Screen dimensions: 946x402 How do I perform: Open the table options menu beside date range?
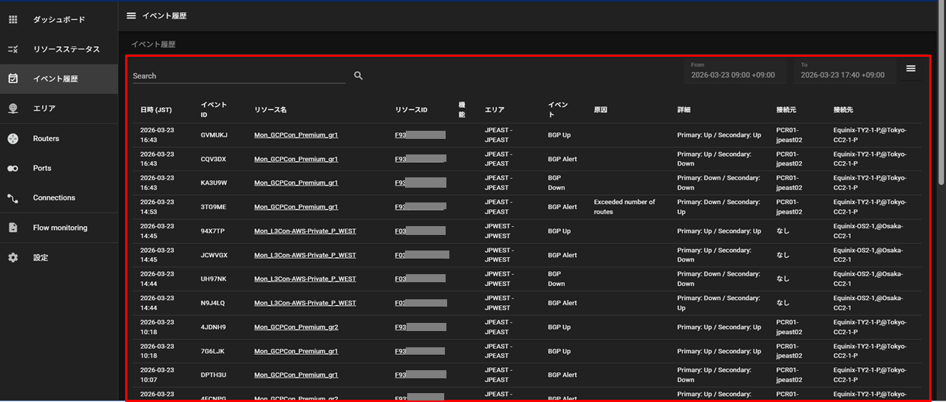[x=911, y=69]
